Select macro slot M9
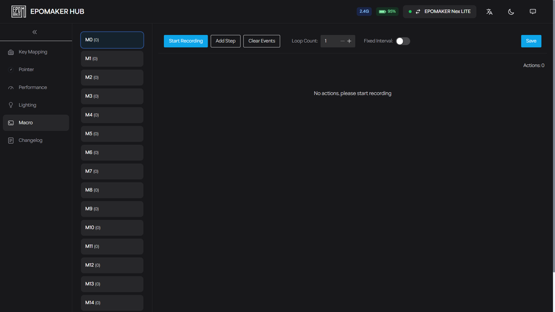The image size is (555, 312). tap(112, 209)
